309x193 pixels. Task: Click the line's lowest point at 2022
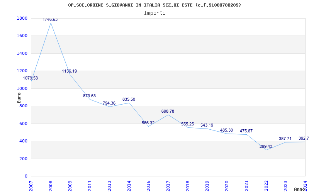(266, 150)
